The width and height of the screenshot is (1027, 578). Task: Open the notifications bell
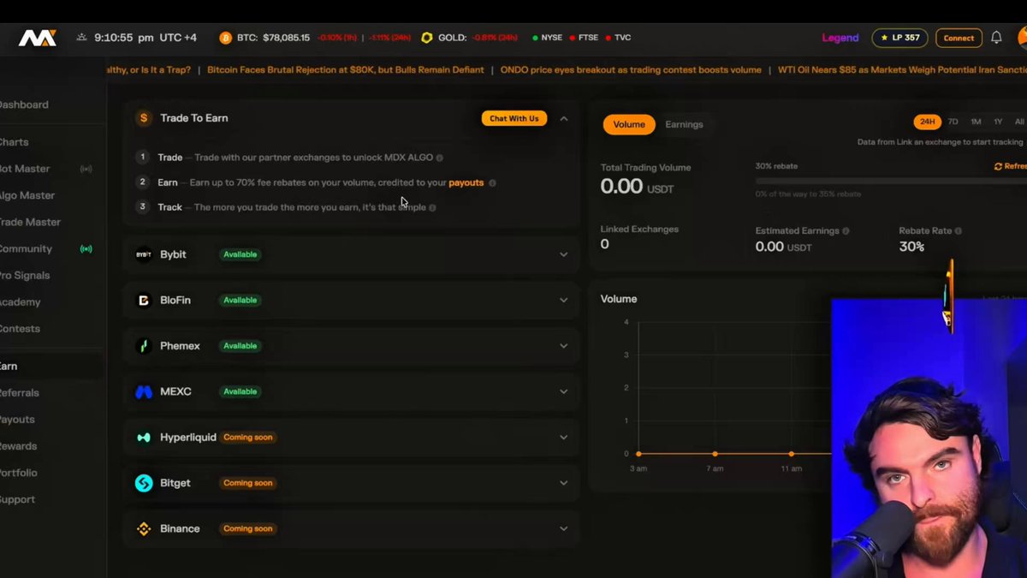point(996,38)
